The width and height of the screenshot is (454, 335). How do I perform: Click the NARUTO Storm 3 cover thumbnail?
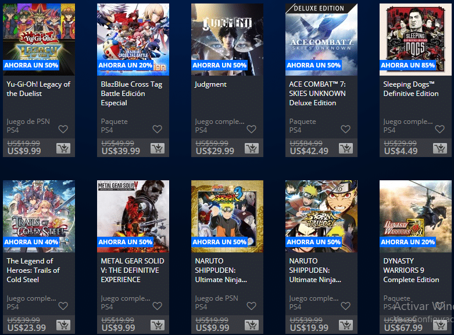click(227, 216)
